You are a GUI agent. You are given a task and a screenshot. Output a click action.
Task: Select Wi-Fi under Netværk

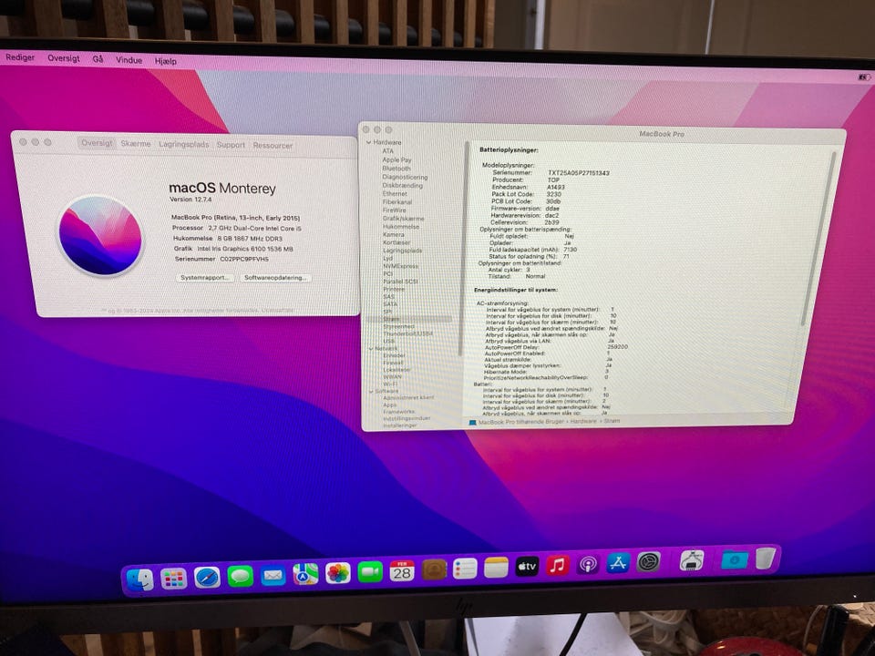point(391,384)
